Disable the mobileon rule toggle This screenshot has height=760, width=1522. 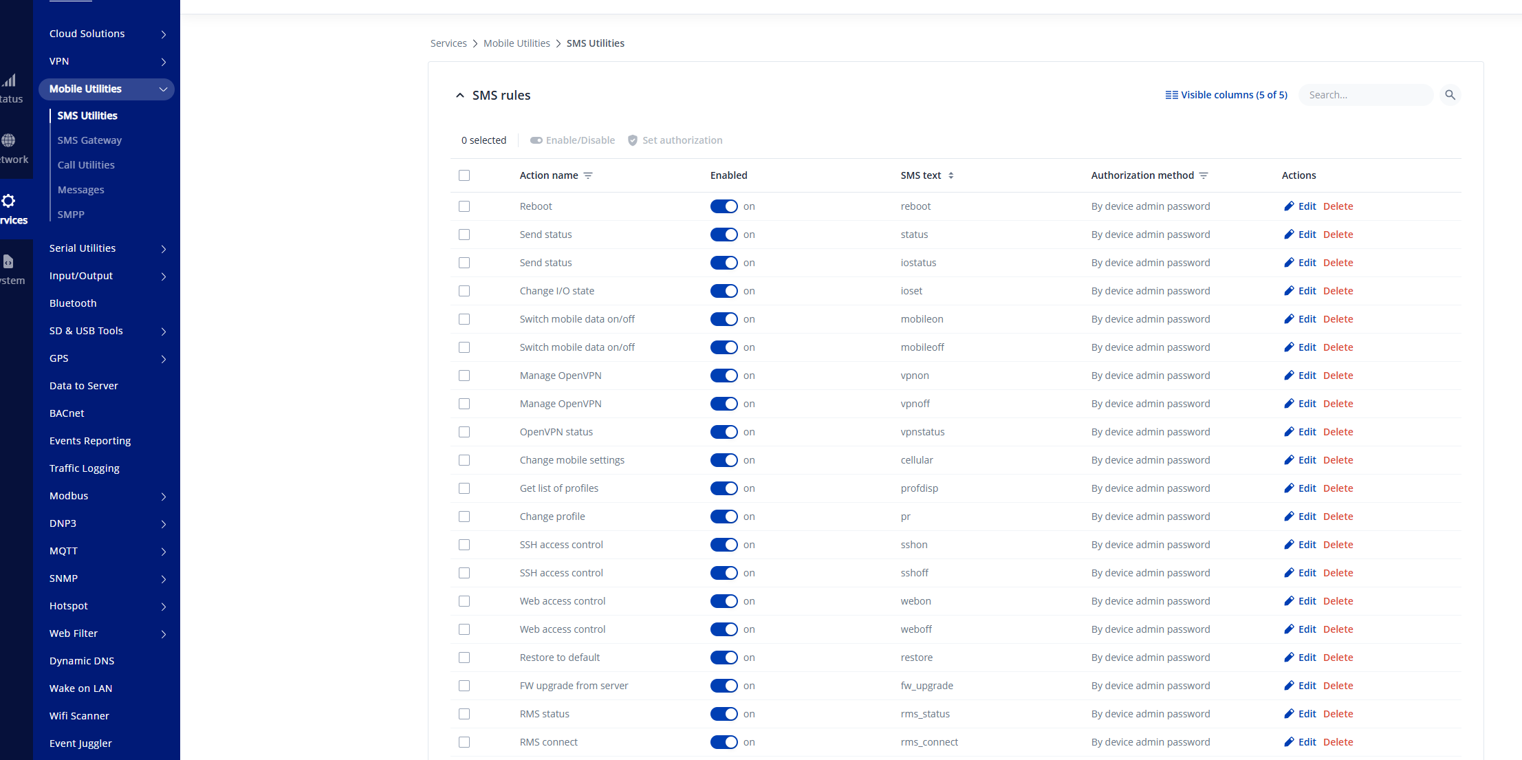(x=724, y=319)
